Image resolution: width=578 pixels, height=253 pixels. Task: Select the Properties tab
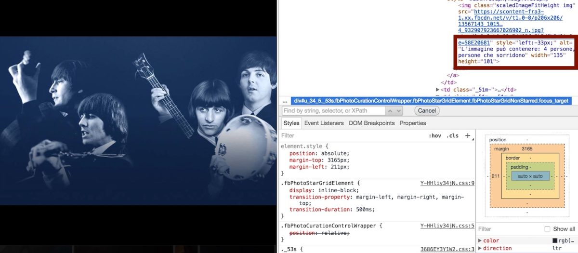click(413, 123)
